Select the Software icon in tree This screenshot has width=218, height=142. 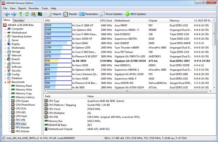pos(9,67)
